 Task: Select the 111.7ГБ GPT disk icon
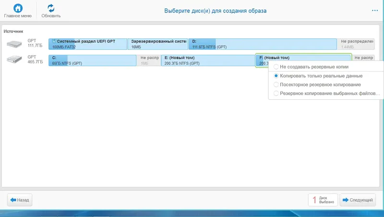[14, 44]
